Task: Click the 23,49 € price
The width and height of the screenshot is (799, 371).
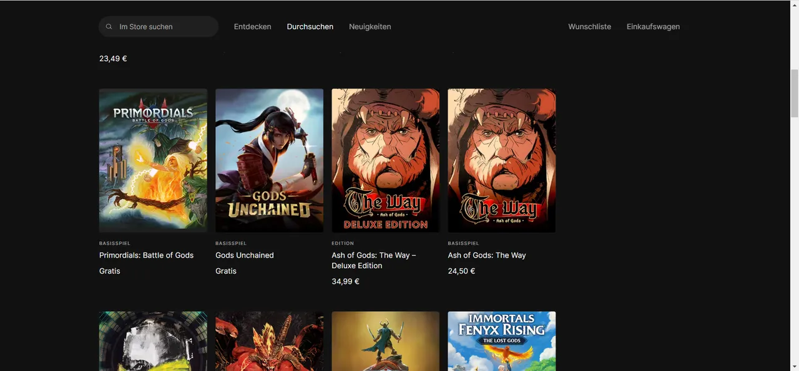Action: pyautogui.click(x=113, y=59)
